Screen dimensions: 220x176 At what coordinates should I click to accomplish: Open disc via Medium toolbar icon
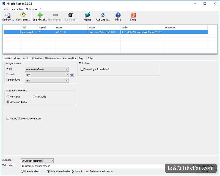point(8,15)
